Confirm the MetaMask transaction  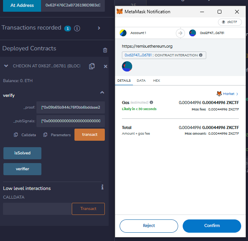click(212, 226)
